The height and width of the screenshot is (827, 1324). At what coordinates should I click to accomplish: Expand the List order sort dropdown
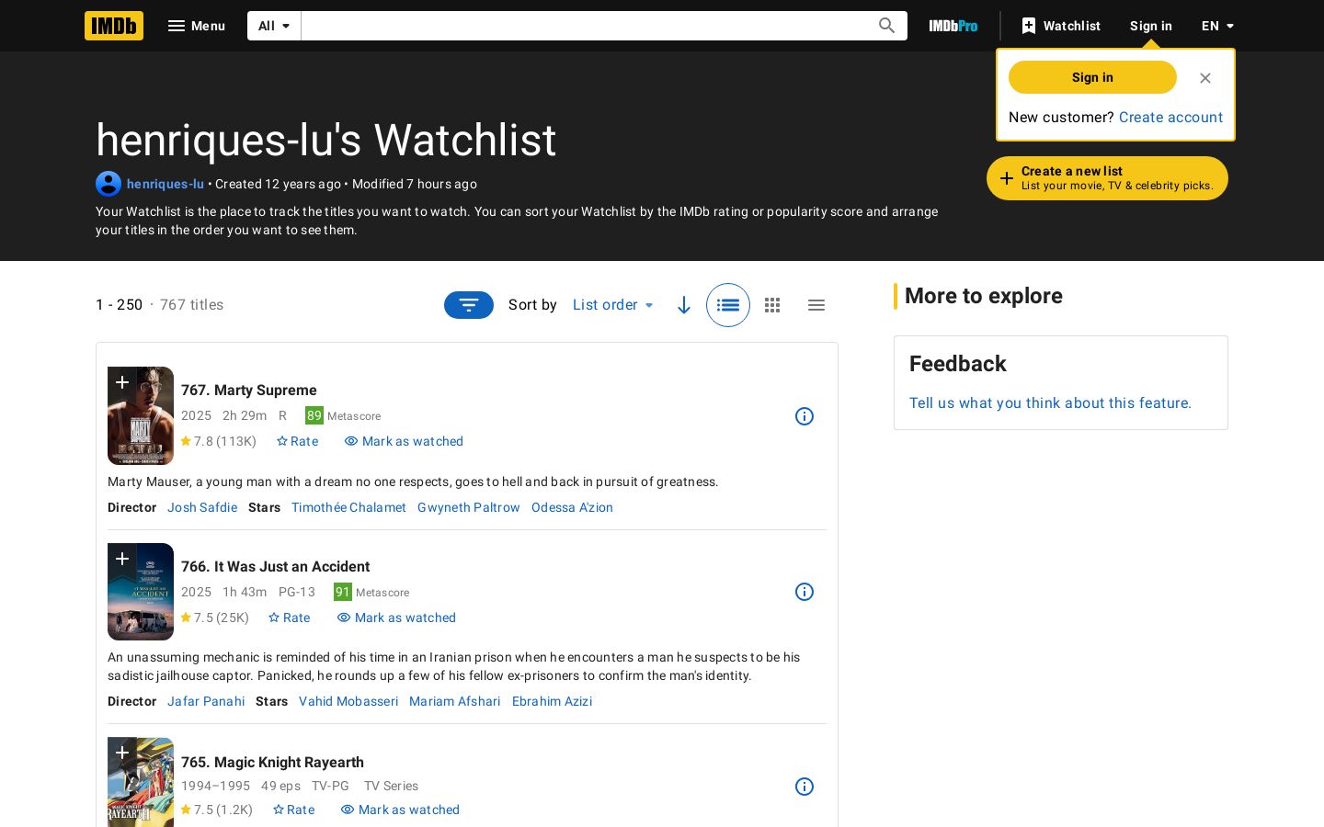coord(613,305)
